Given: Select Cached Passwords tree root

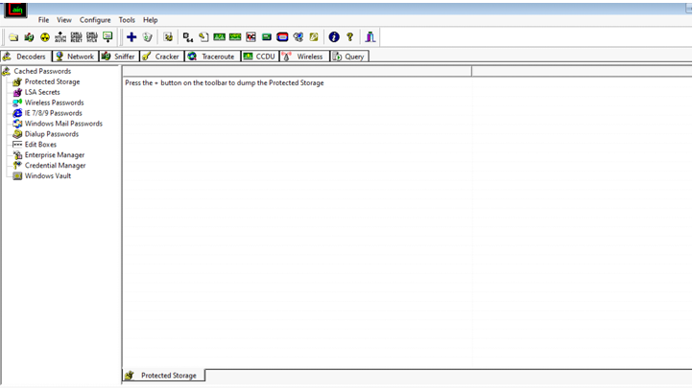Looking at the screenshot, I should [42, 71].
